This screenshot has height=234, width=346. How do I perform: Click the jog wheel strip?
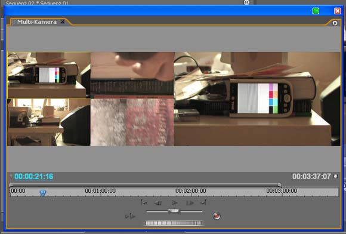pyautogui.click(x=174, y=223)
